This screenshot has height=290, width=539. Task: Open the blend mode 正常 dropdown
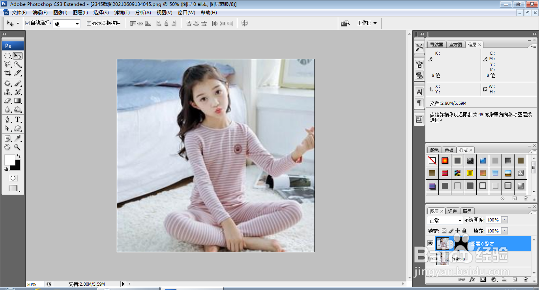click(x=445, y=220)
